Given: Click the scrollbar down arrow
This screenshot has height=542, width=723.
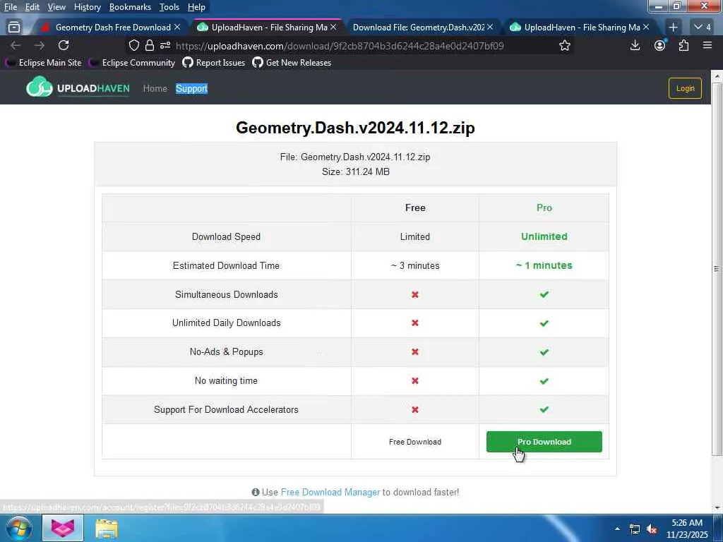Looking at the screenshot, I should [717, 507].
